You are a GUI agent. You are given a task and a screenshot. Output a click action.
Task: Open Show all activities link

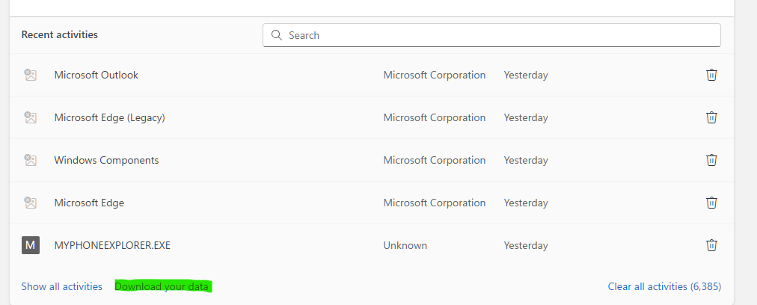(x=62, y=286)
